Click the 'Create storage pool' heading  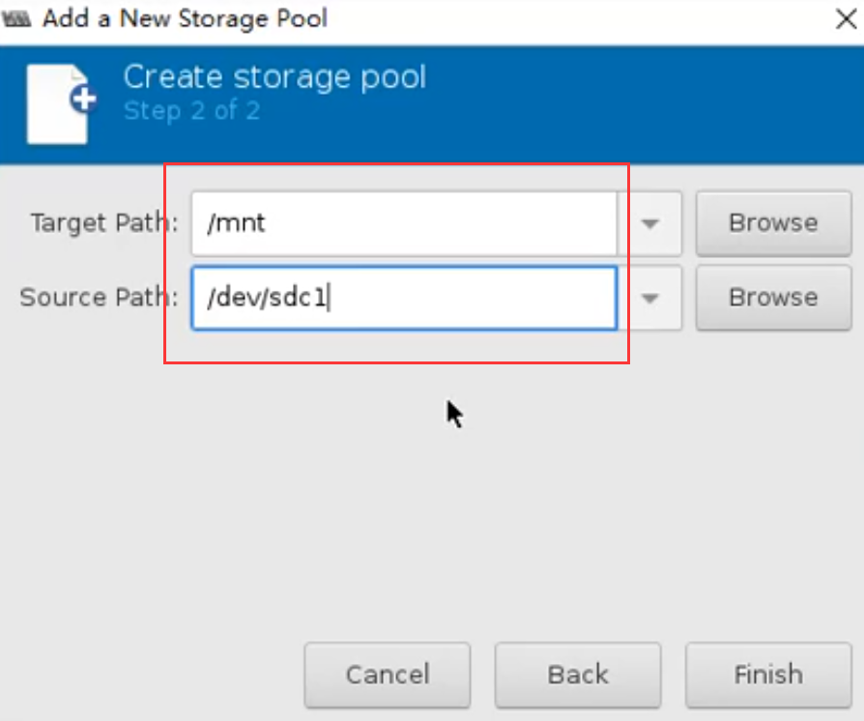click(274, 77)
